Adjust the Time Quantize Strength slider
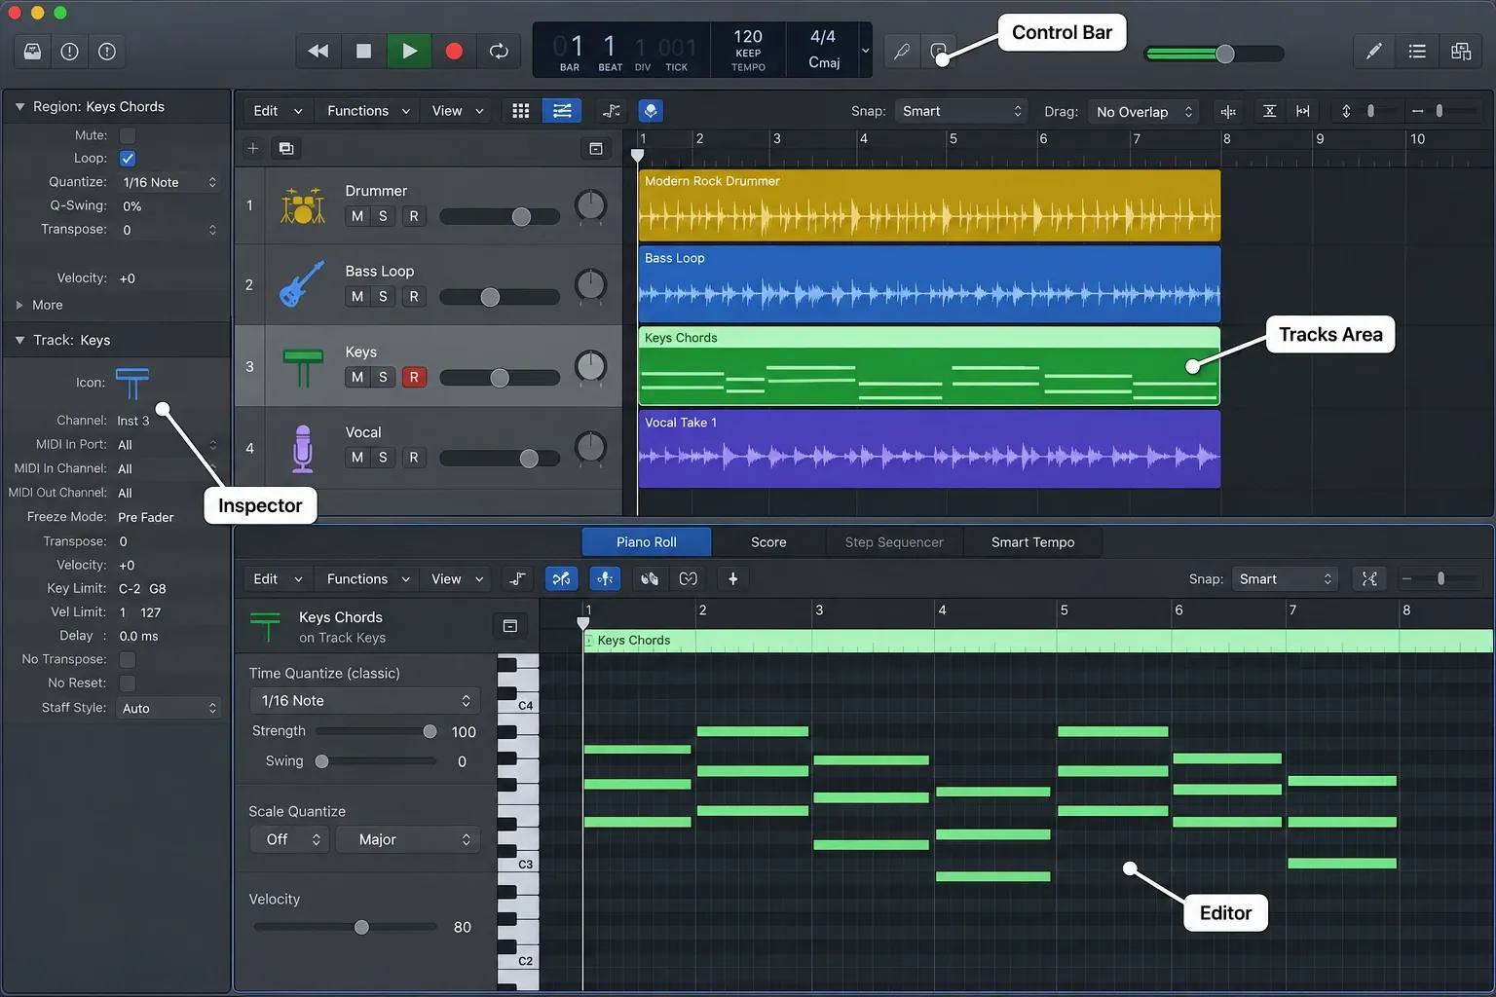Viewport: 1496px width, 997px height. tap(376, 731)
